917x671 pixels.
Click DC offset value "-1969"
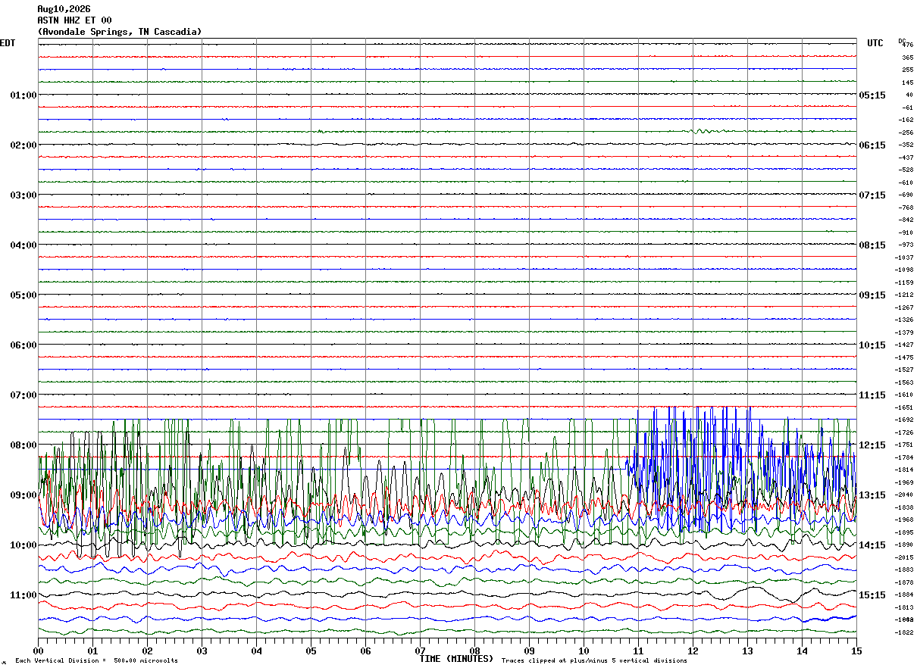[905, 482]
